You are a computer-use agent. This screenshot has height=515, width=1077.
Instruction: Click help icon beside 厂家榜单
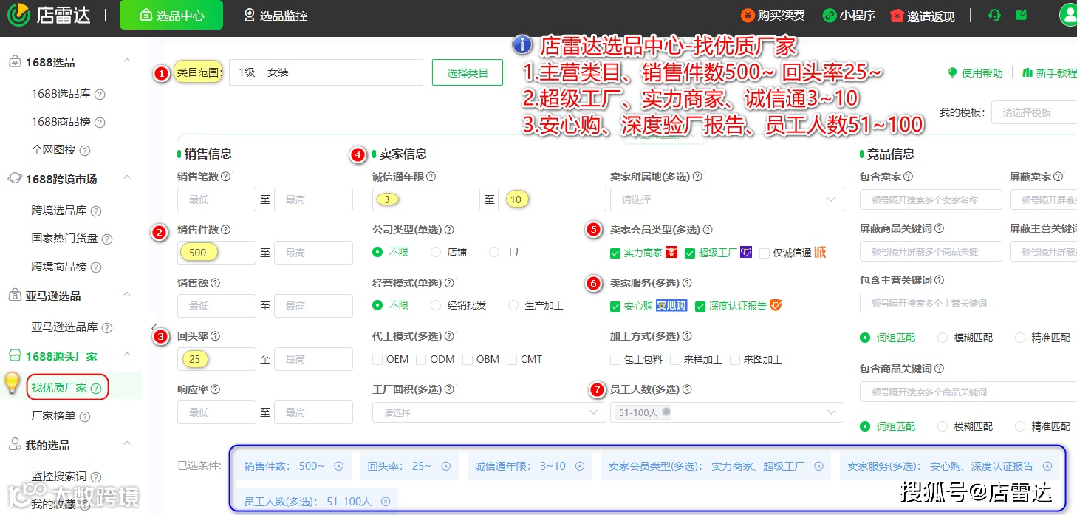click(85, 416)
